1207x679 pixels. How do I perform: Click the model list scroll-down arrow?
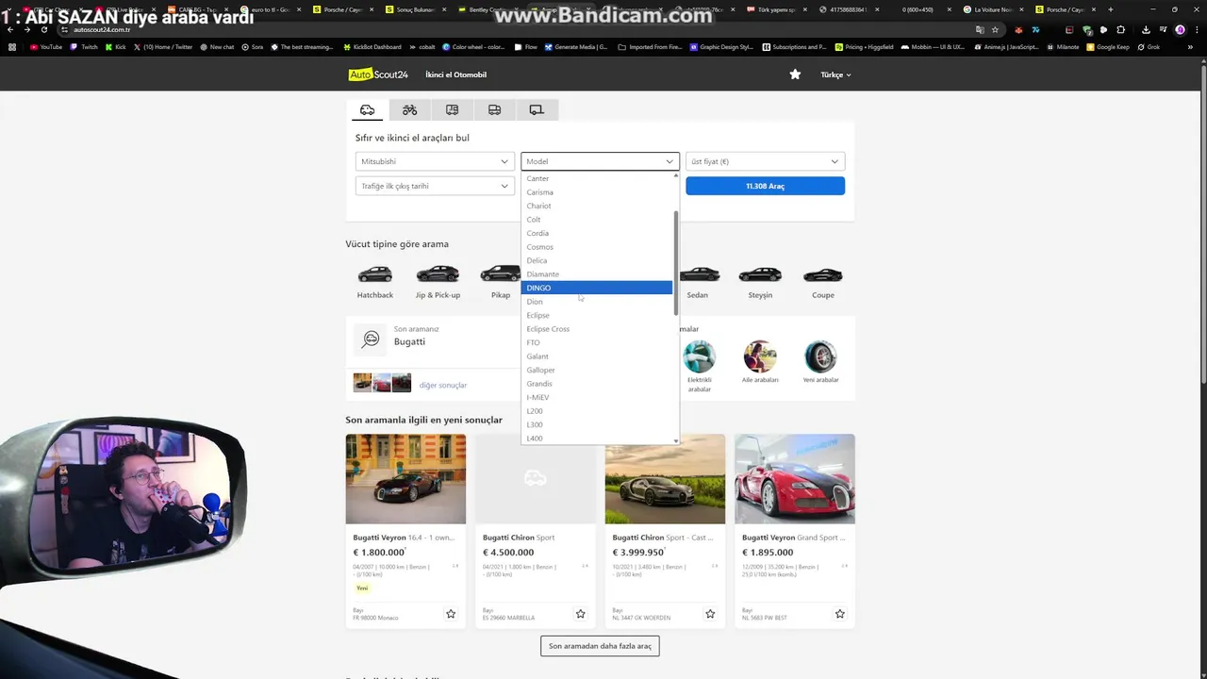675,440
